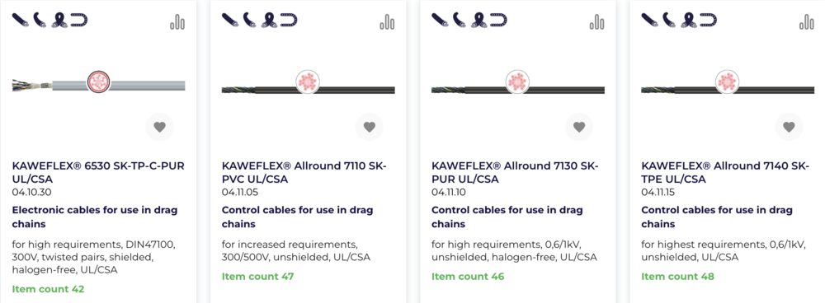Screen dimensions: 825x303
Task: Click compare bars icon on KAWEFLEX 6530 card
Action: [x=177, y=21]
